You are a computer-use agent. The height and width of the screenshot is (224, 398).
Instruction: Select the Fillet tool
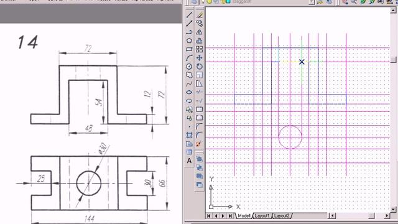click(200, 135)
